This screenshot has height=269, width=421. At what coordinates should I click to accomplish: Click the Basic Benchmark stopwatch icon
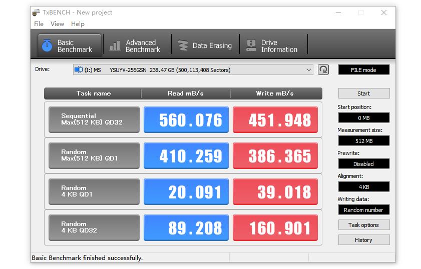(x=47, y=45)
